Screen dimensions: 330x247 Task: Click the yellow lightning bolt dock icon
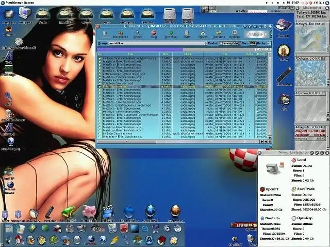[x=114, y=240]
